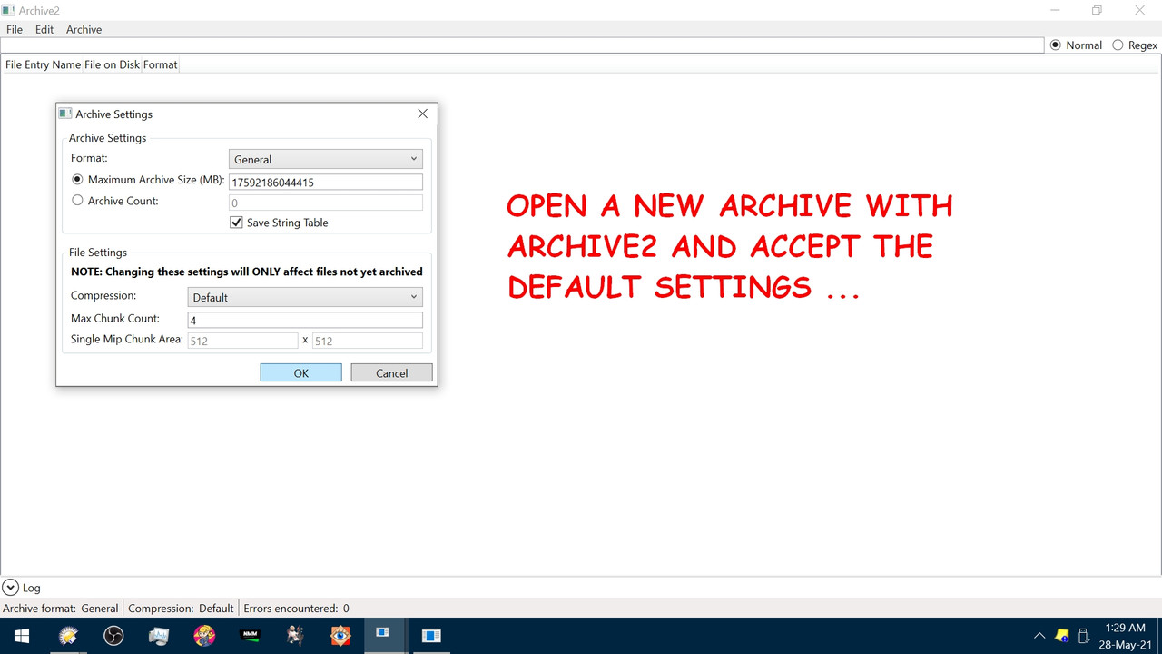
Task: Open the Format dropdown showing General
Action: point(324,158)
